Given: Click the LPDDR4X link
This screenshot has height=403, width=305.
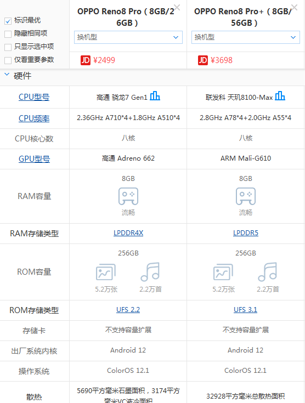Looking at the screenshot, I should click(128, 233).
